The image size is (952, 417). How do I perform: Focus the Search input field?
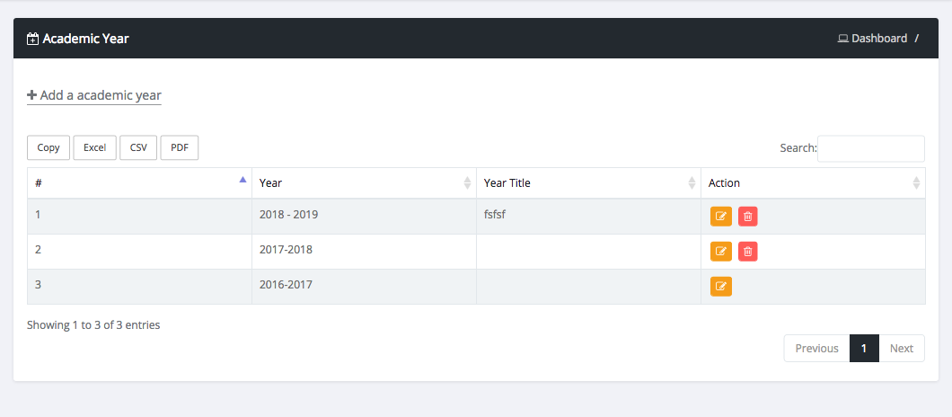[870, 148]
